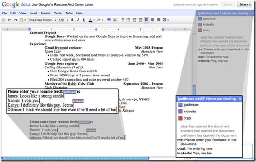The image size is (256, 162).
Task: Open the File menu
Action: tap(4, 13)
